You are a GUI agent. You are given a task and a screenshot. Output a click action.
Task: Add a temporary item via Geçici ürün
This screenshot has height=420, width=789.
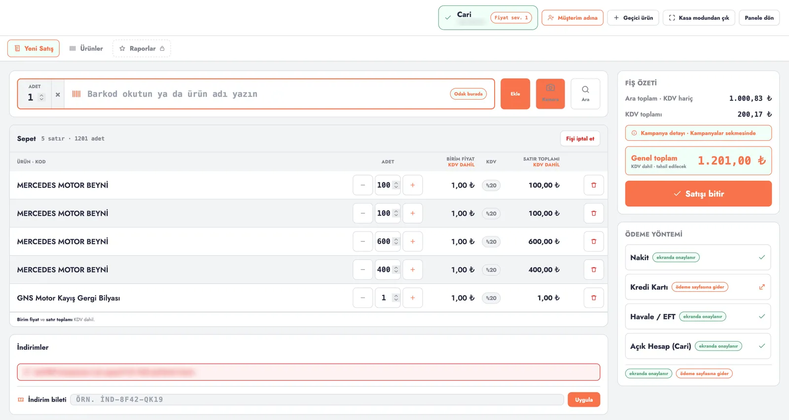(x=633, y=18)
